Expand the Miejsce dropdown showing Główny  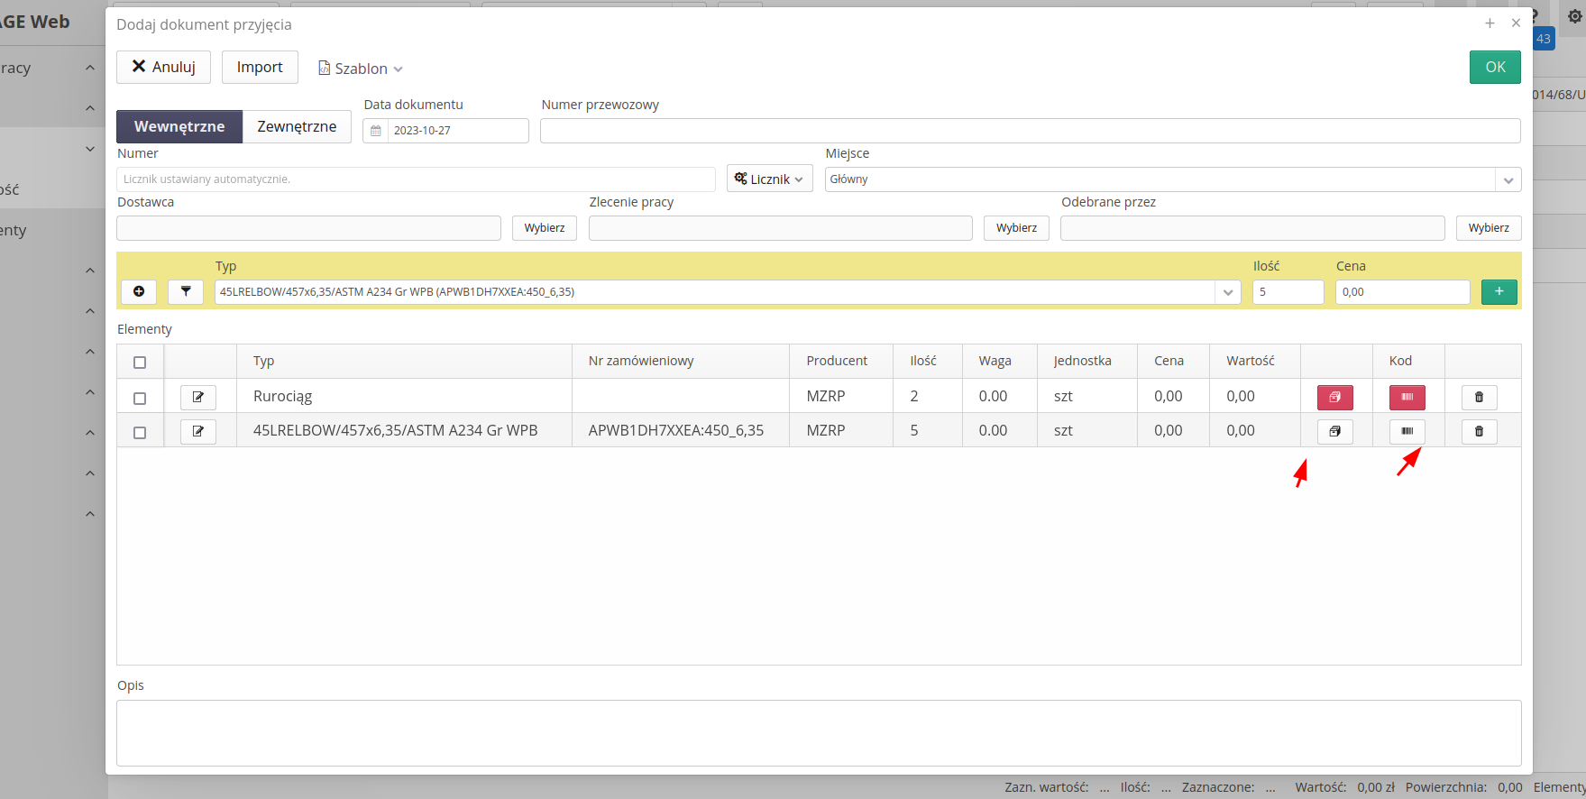tap(1508, 179)
